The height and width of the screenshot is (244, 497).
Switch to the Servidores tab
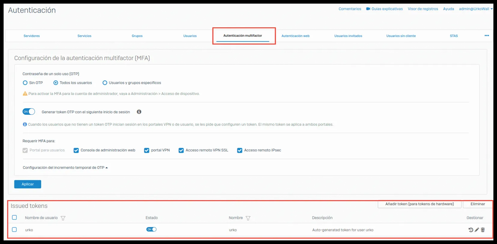[x=32, y=36]
